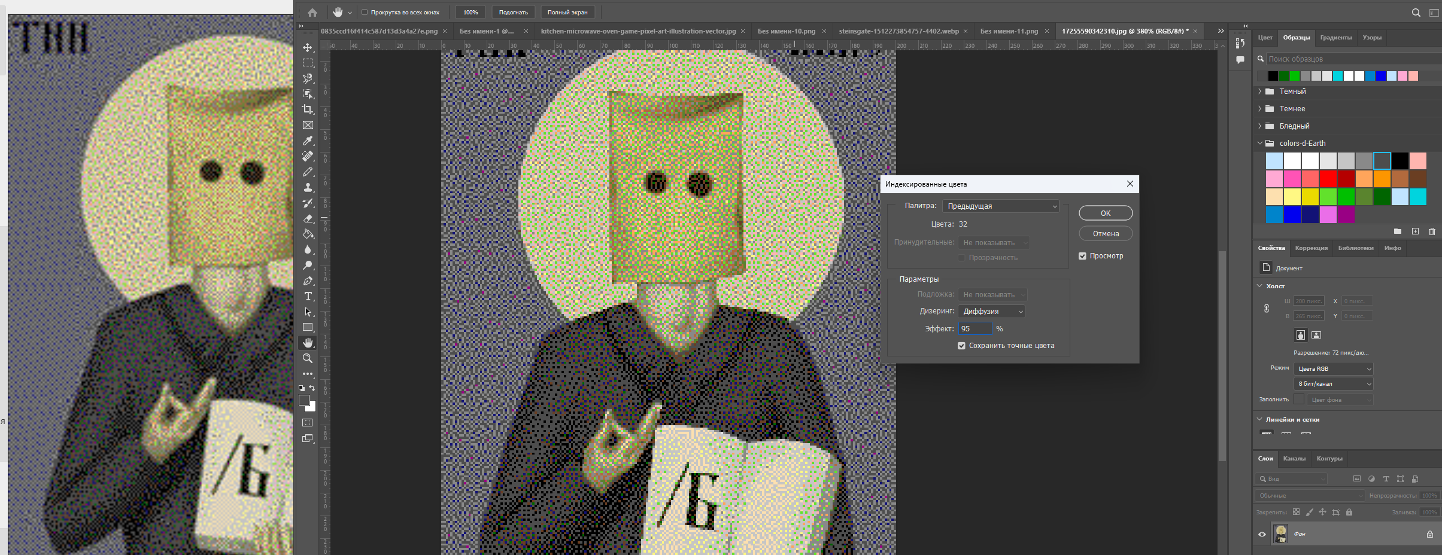Create a new swatch with plus icon
This screenshot has width=1442, height=555.
tap(1415, 231)
